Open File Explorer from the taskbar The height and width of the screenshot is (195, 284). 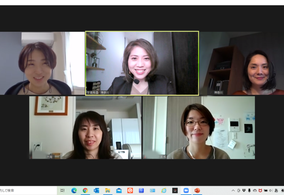coord(108,190)
